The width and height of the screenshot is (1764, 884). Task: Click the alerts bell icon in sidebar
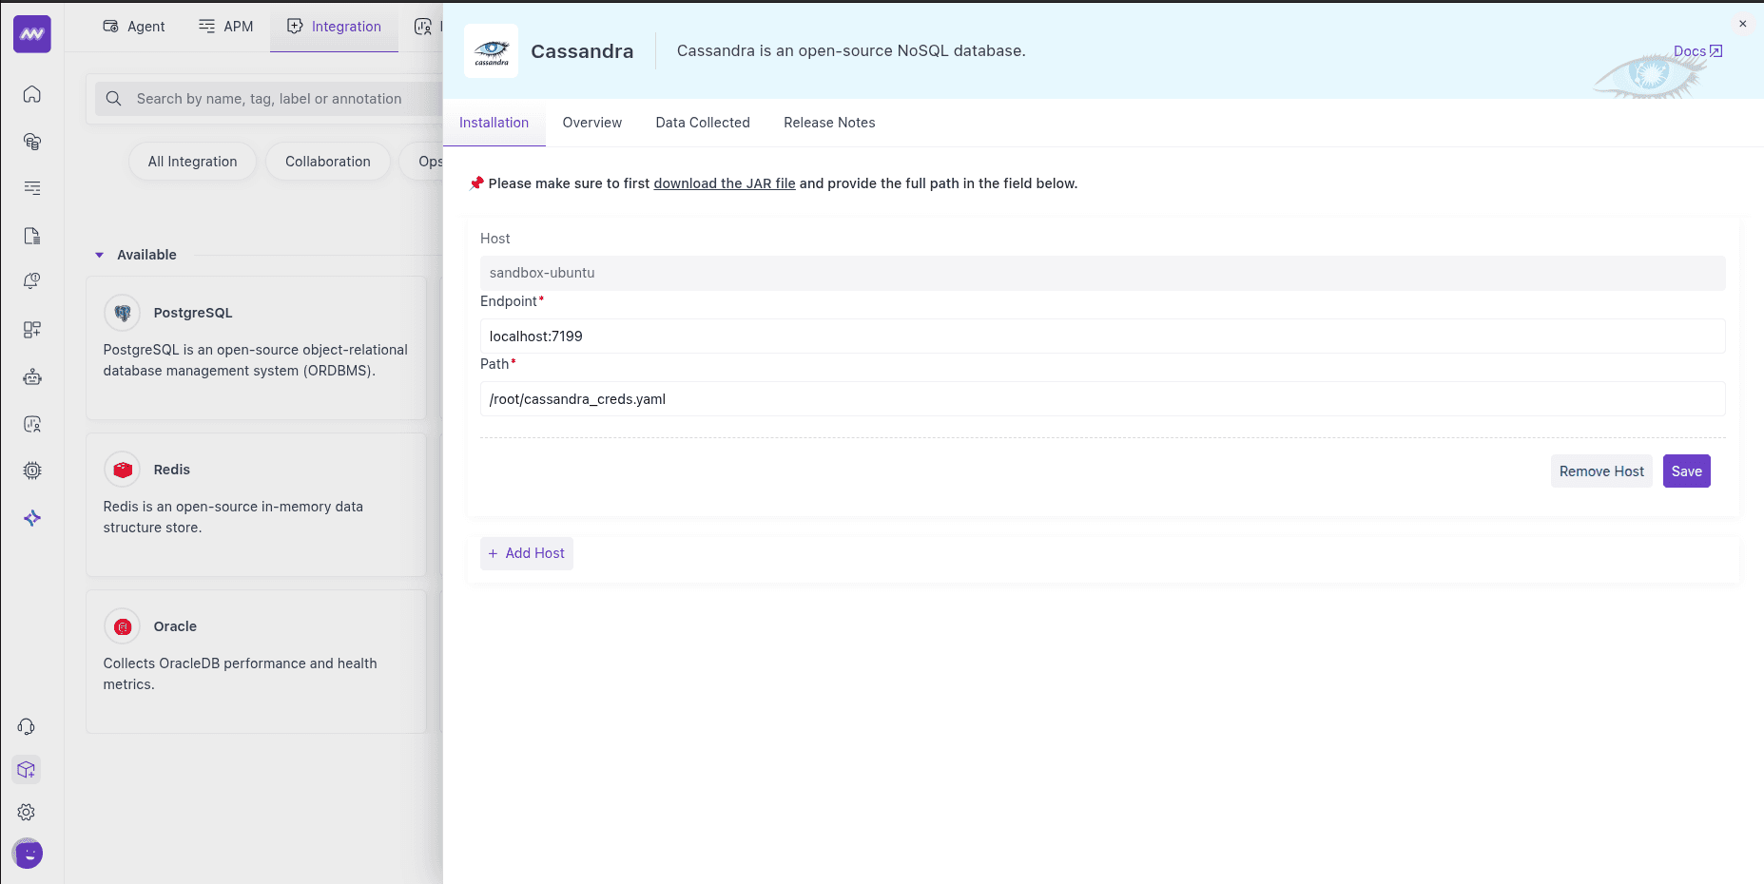click(x=32, y=281)
